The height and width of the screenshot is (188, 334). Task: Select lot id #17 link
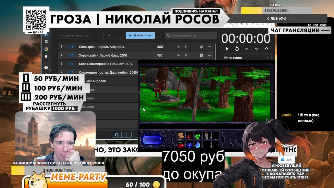(70, 72)
